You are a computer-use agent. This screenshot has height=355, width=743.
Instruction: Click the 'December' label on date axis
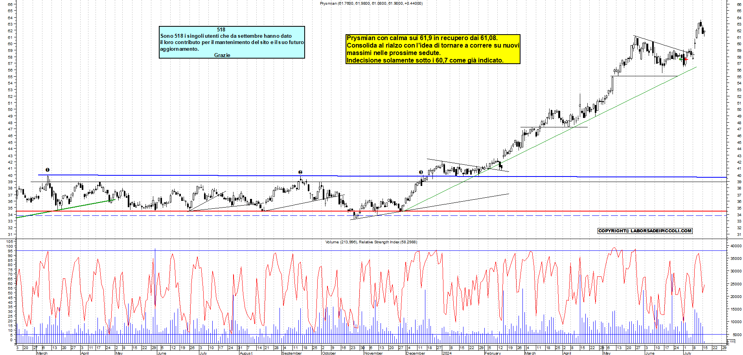point(416,353)
